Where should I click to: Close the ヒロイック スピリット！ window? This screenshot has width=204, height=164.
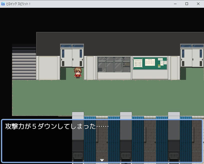click(x=198, y=4)
